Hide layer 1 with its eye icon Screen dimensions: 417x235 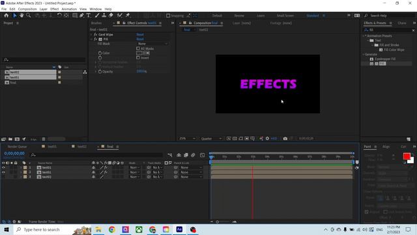3,168
